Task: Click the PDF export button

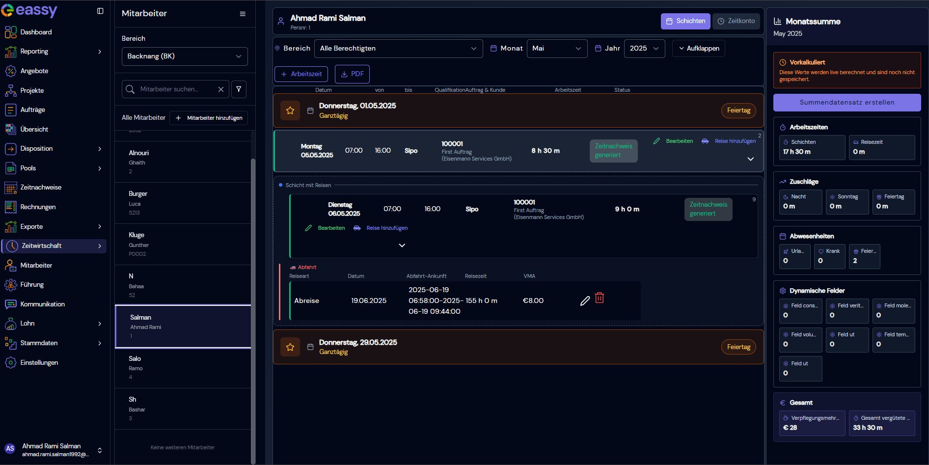Action: pos(352,74)
